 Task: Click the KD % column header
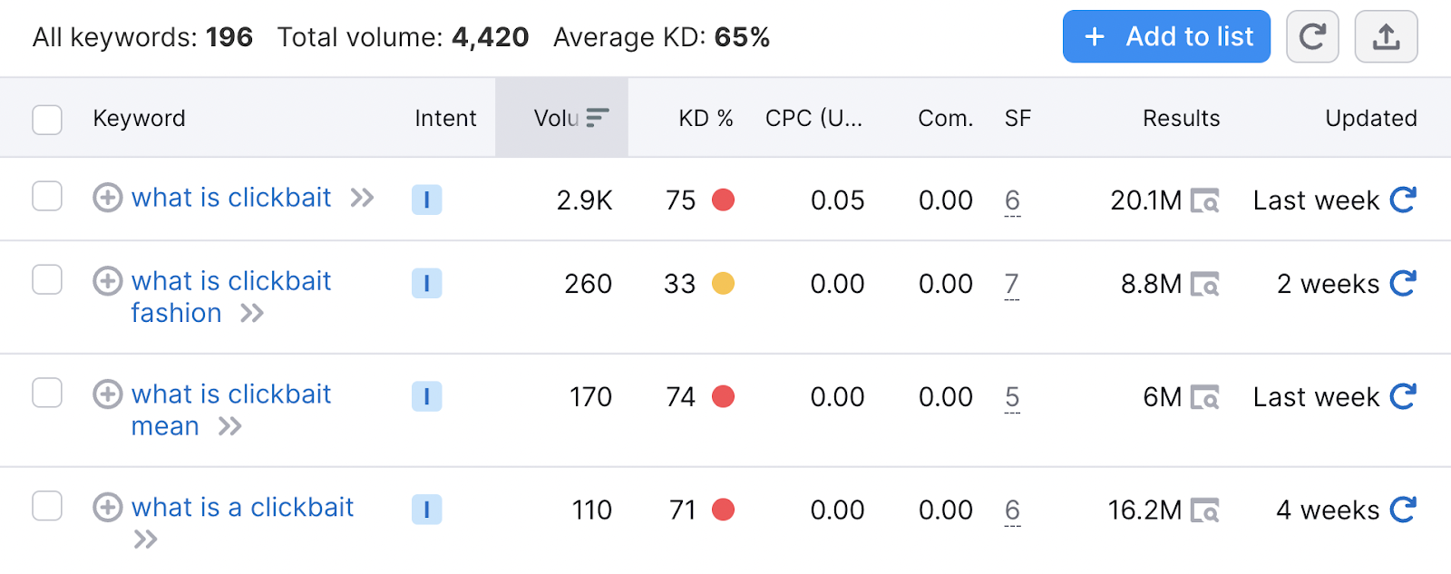point(706,117)
